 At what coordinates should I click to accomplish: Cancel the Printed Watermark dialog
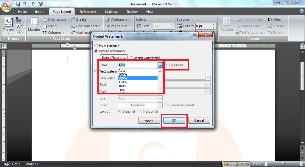(199, 120)
